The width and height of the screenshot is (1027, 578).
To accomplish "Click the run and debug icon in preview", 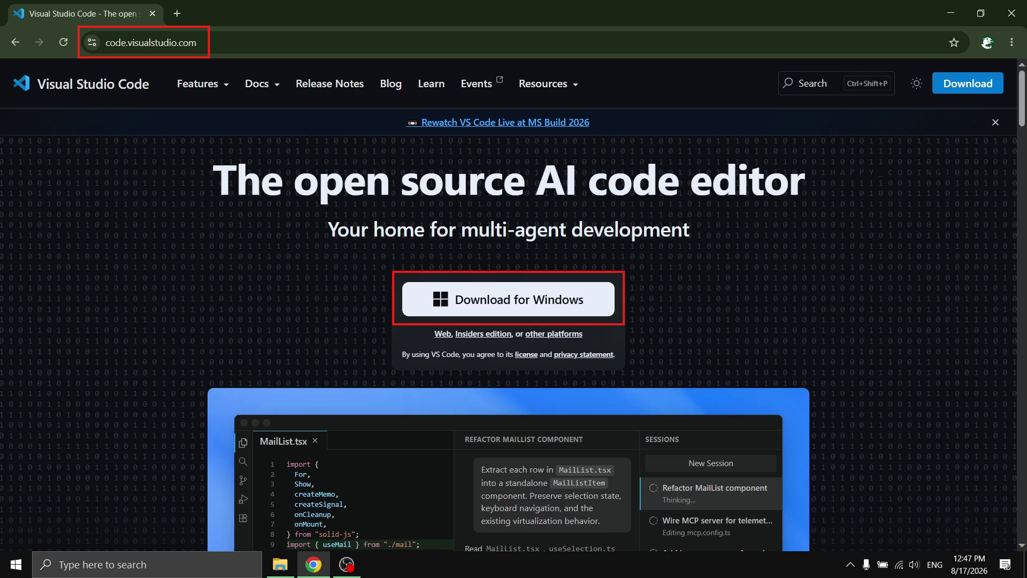I will [x=243, y=499].
